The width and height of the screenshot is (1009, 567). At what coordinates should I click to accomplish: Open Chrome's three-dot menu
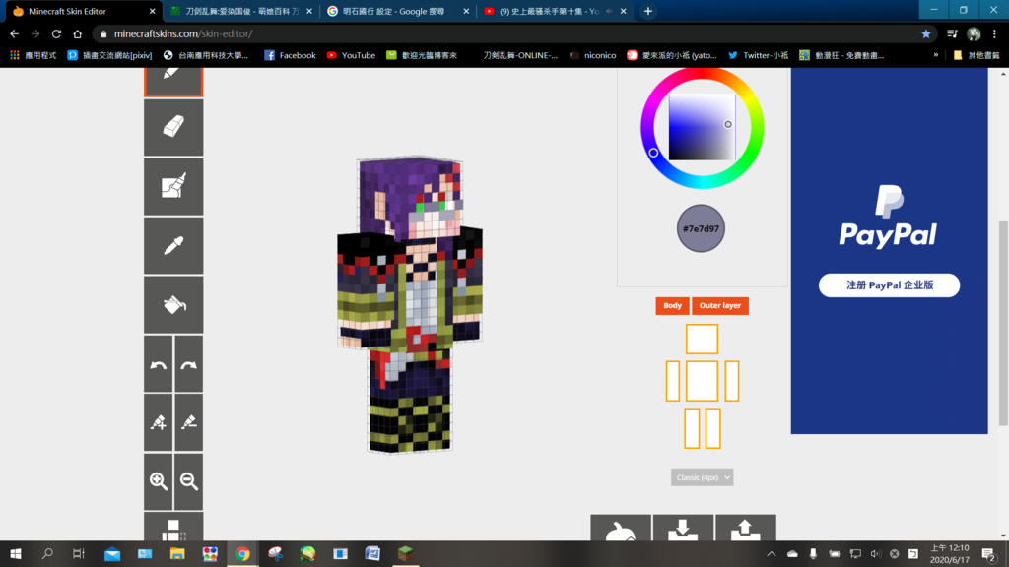pos(995,34)
